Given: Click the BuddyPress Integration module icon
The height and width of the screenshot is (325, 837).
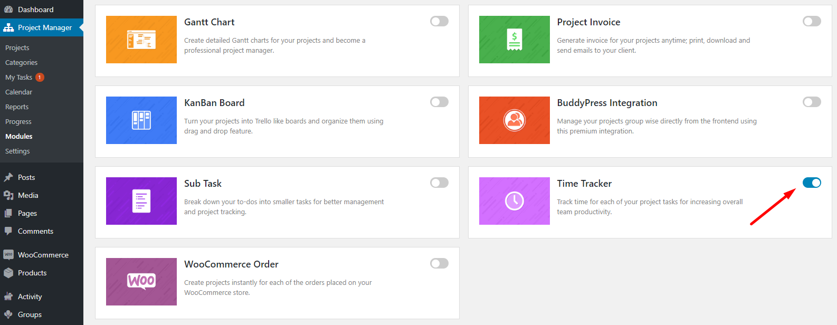Looking at the screenshot, I should pos(514,120).
